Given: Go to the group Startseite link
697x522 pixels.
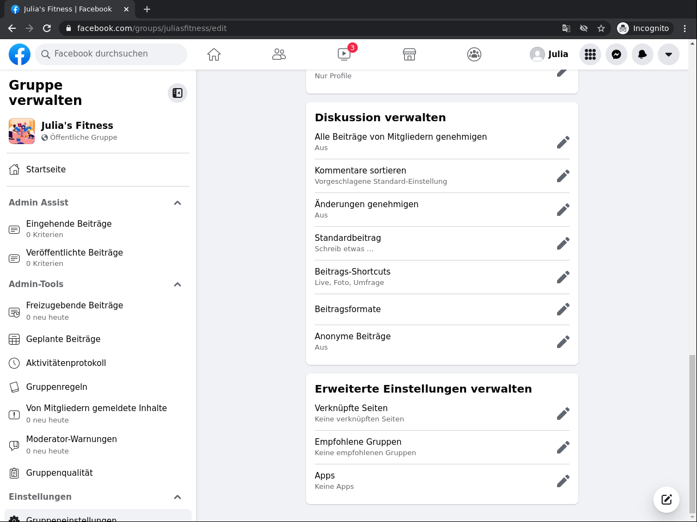Looking at the screenshot, I should pyautogui.click(x=46, y=170).
